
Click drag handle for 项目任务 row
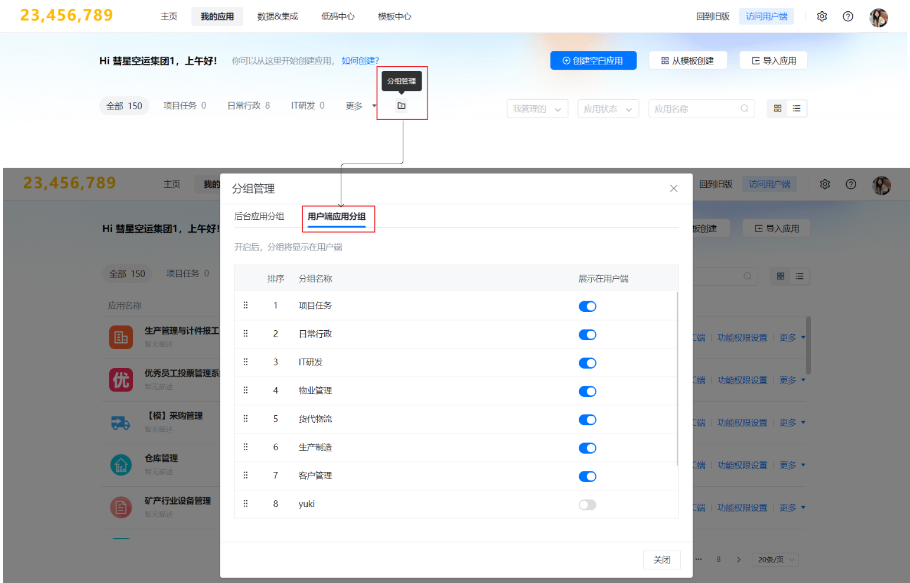point(246,305)
